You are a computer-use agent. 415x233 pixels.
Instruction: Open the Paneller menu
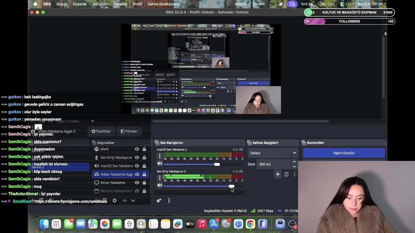121,4
